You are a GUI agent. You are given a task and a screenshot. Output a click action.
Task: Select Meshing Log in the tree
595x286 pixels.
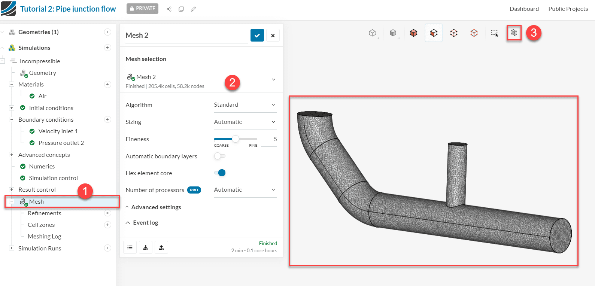point(44,237)
